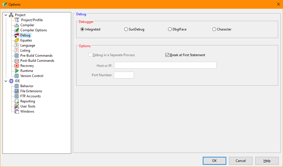Click the Cancel button
This screenshot has width=283, height=167.
(x=241, y=161)
